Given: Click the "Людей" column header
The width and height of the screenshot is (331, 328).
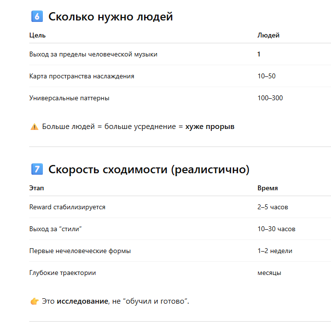Looking at the screenshot, I should click(x=268, y=35).
